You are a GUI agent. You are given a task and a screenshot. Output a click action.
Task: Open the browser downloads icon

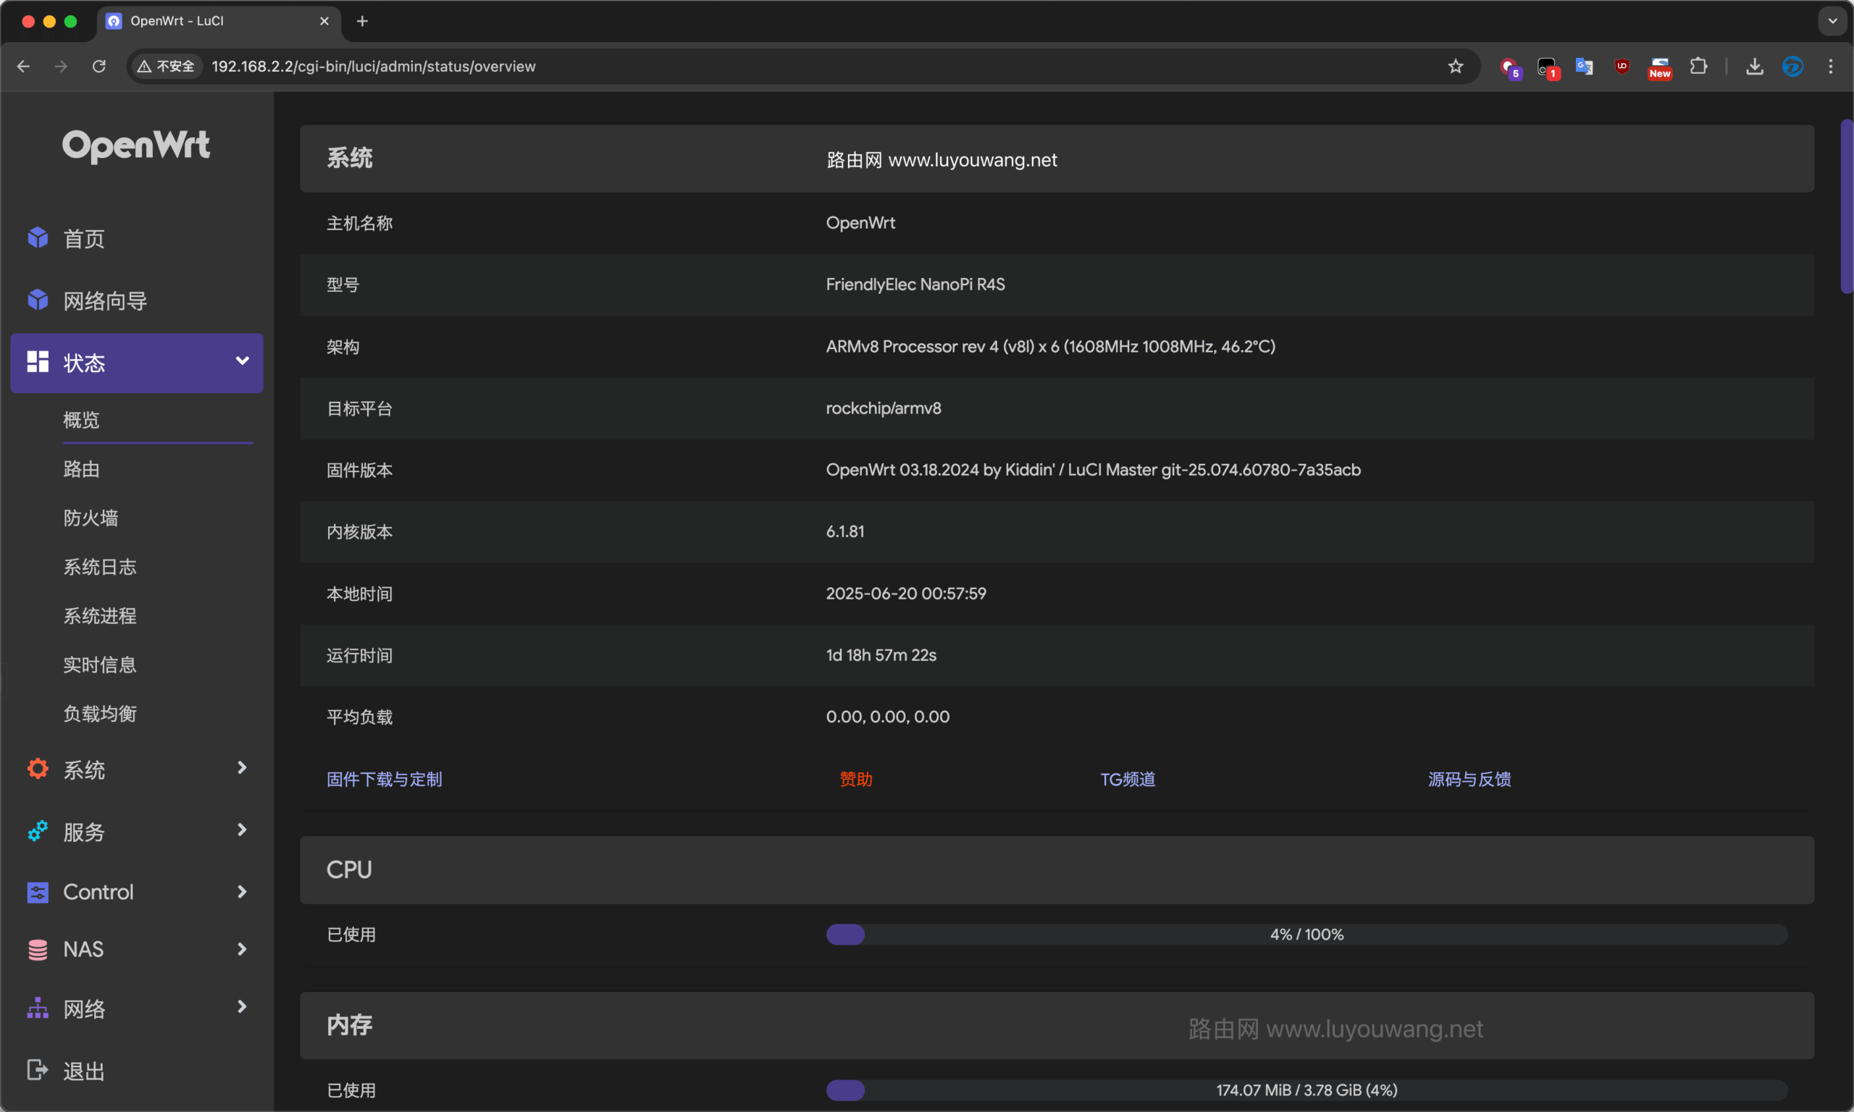tap(1754, 66)
